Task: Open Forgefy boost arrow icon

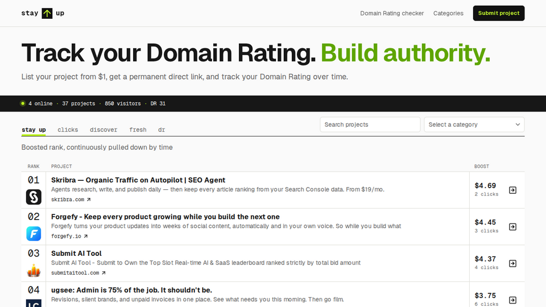Action: coord(512,227)
